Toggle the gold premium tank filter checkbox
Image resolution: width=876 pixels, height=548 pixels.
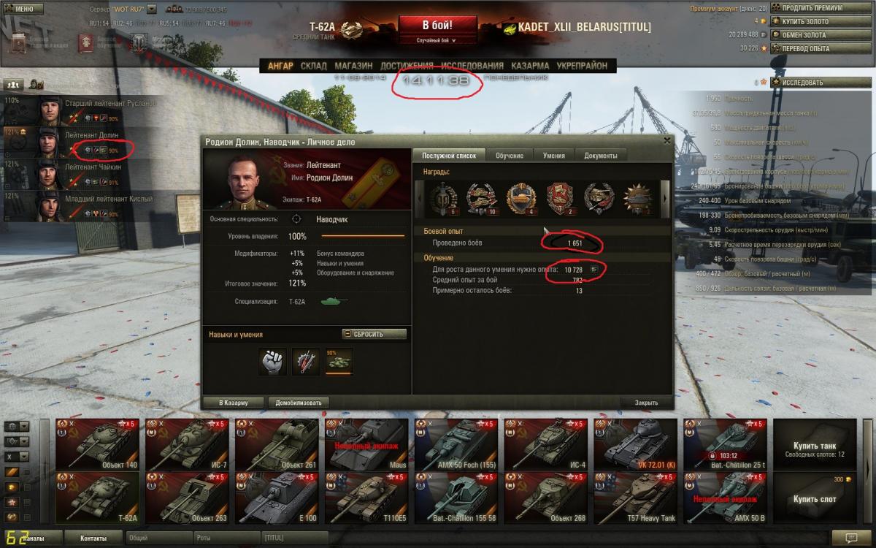pos(27,488)
